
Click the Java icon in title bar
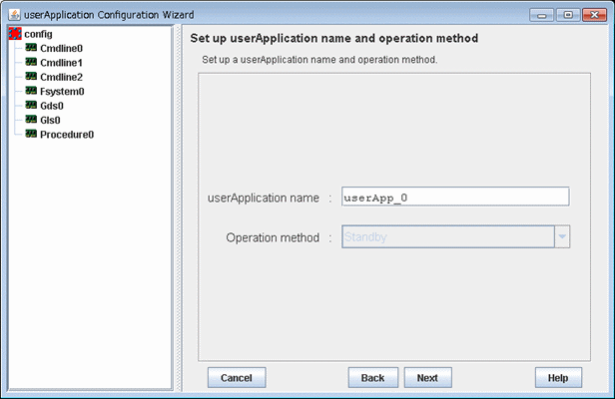tap(15, 15)
